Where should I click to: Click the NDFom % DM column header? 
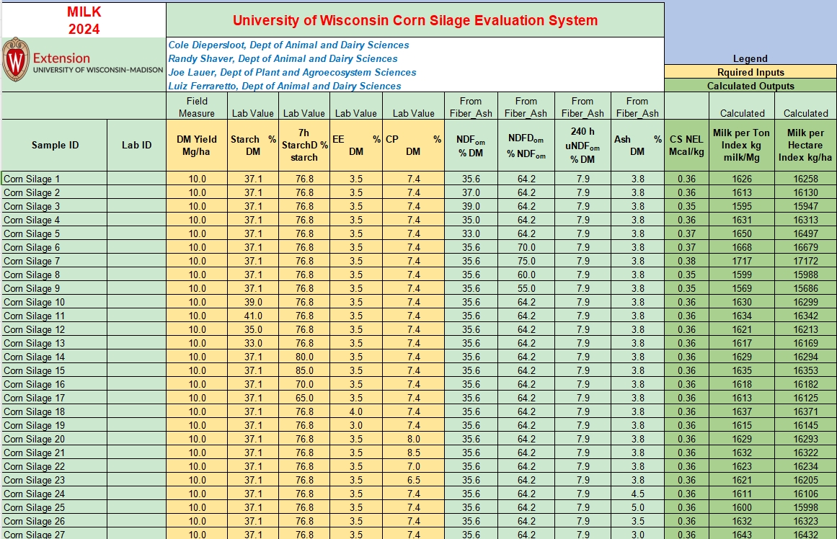click(x=471, y=145)
